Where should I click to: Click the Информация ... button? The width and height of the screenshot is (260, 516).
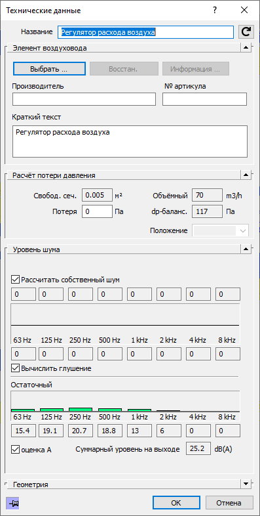coord(196,69)
